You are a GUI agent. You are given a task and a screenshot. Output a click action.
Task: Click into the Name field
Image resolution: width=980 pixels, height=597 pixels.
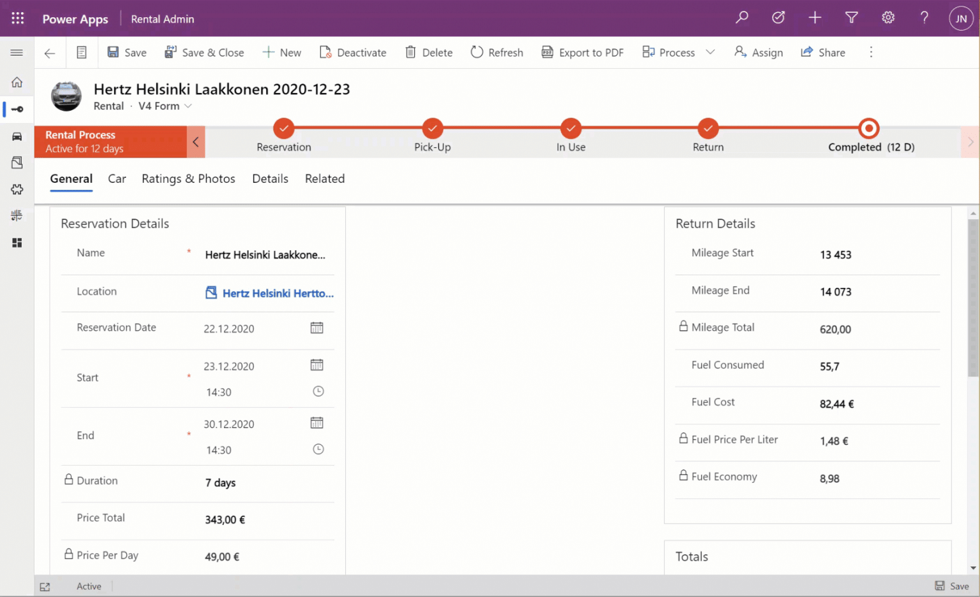pyautogui.click(x=265, y=255)
